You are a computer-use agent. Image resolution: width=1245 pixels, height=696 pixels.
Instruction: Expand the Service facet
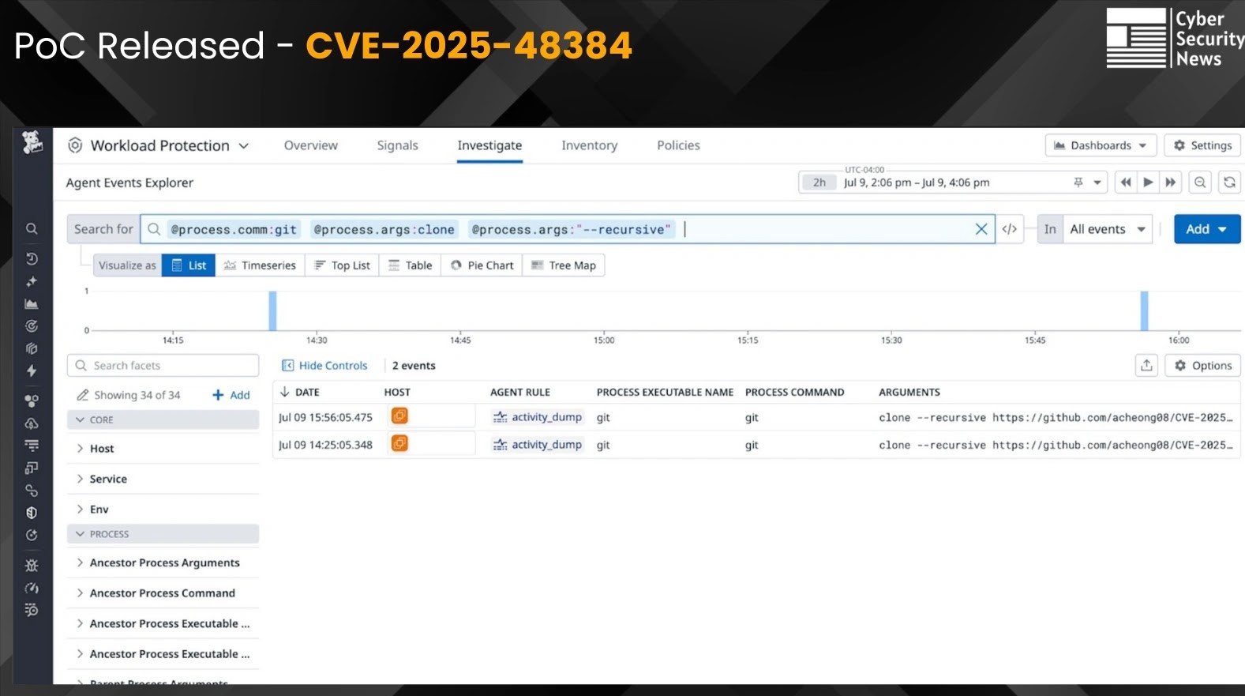point(163,479)
